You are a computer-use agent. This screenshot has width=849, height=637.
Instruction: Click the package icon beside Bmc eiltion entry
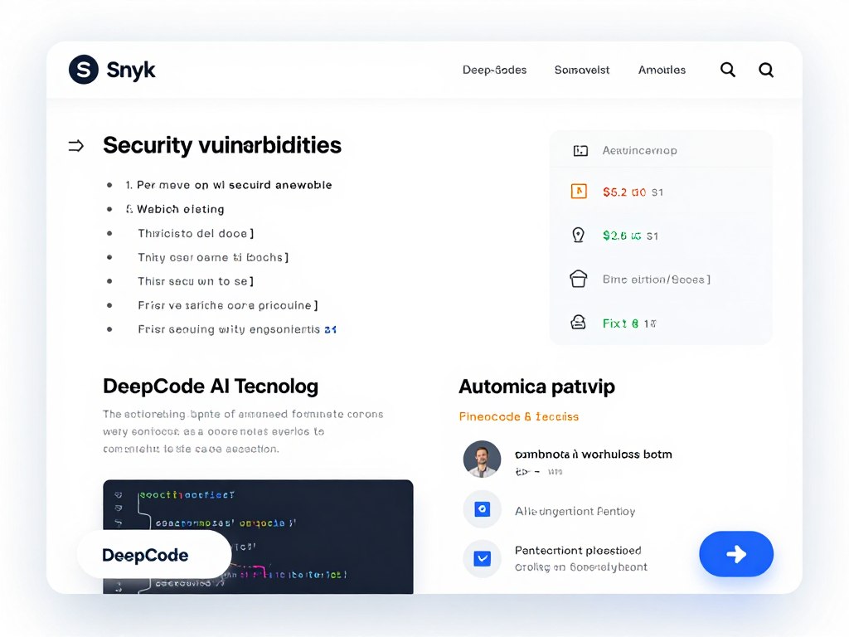click(579, 279)
